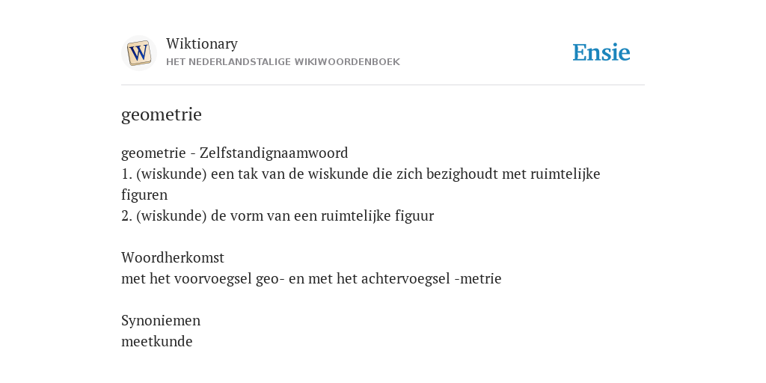Viewport: 766px width, 383px height.
Task: Click the first wiskunde definition line
Action: pos(361,174)
